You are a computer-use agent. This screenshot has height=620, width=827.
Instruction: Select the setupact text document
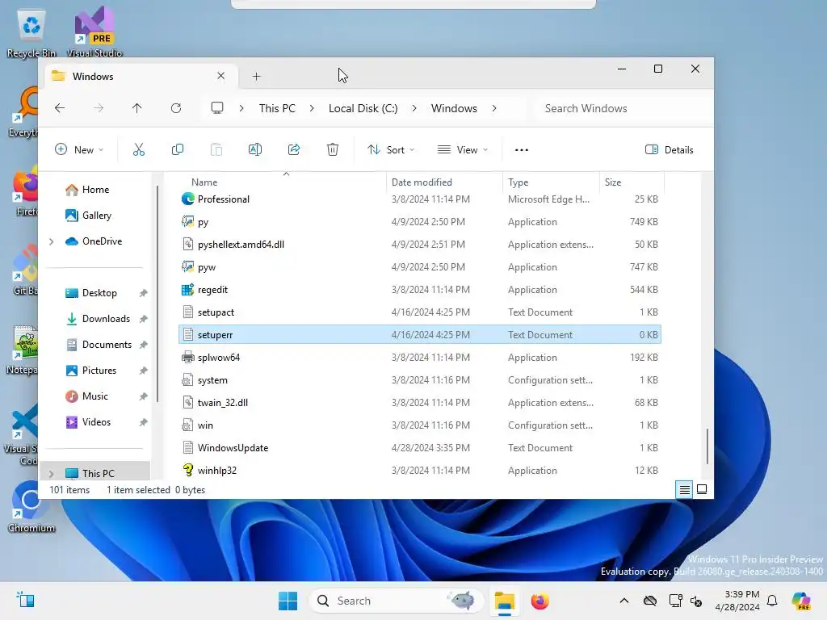point(420,312)
